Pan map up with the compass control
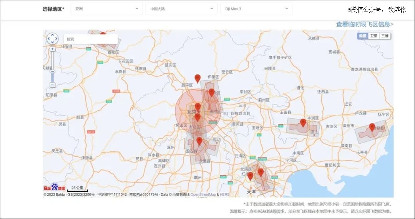The height and width of the screenshot is (219, 415). click(x=52, y=35)
